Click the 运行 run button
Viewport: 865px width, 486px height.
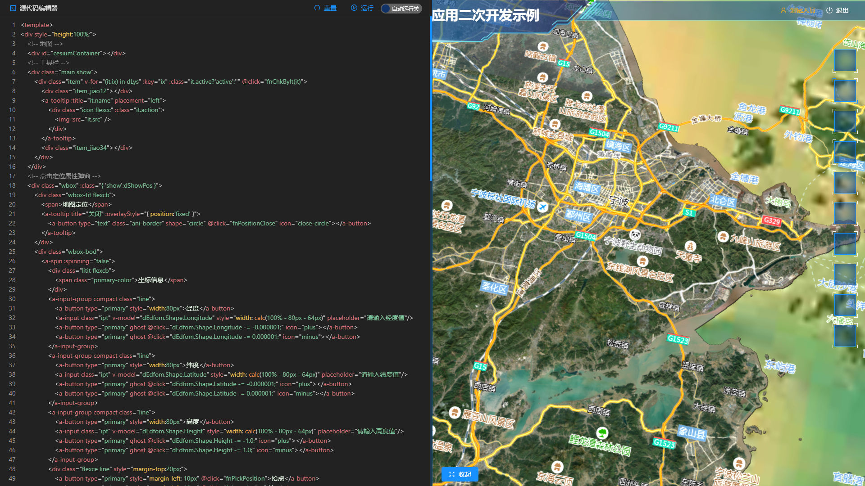point(362,8)
